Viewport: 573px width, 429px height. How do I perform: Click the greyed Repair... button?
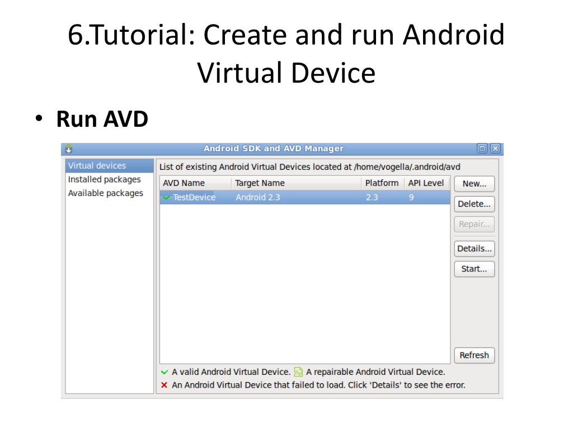coord(475,224)
